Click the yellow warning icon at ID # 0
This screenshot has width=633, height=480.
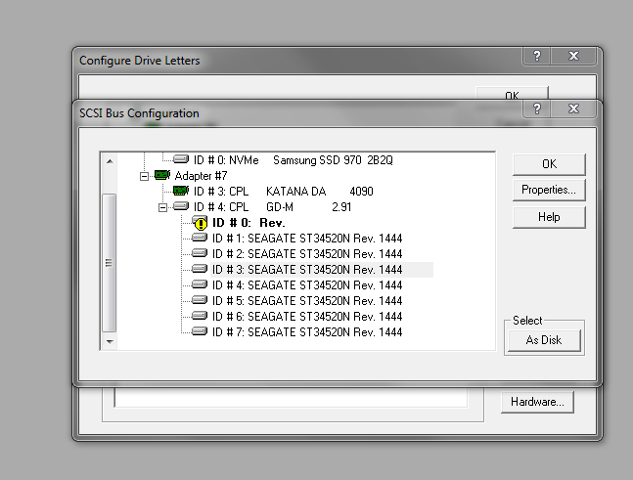(x=200, y=222)
